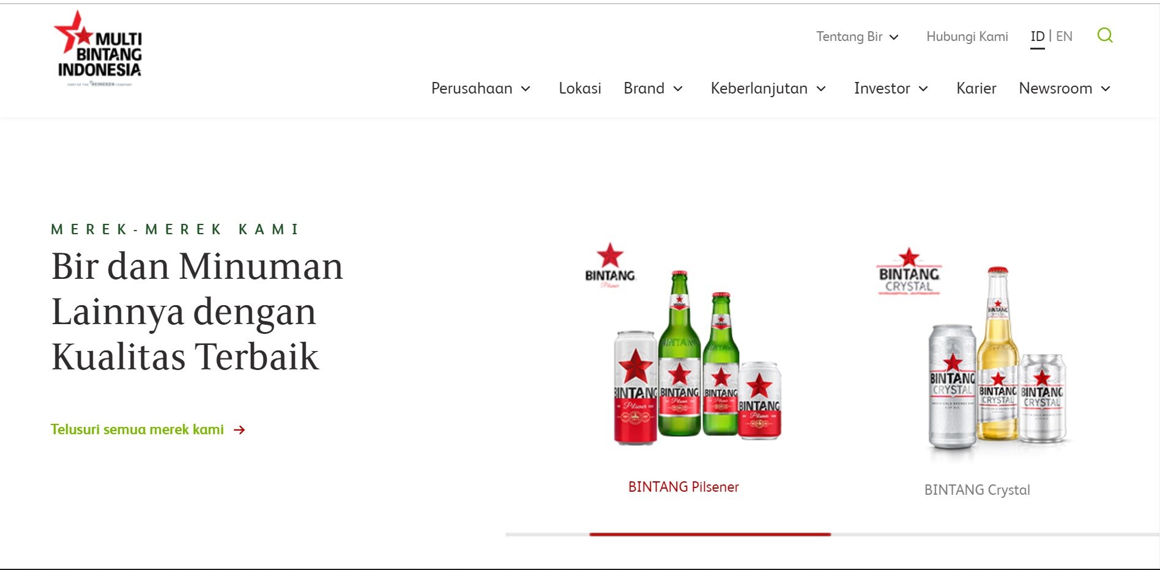Click the red arrow beside Telusuri semua merek kami
The height and width of the screenshot is (570, 1160).
(x=239, y=430)
